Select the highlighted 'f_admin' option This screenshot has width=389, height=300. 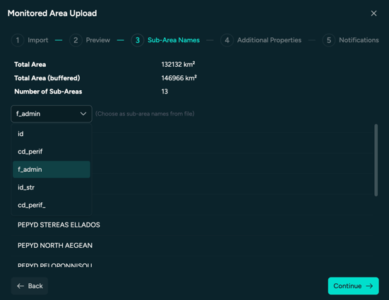(x=52, y=170)
